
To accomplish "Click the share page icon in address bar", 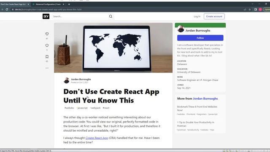I will click(245, 9).
